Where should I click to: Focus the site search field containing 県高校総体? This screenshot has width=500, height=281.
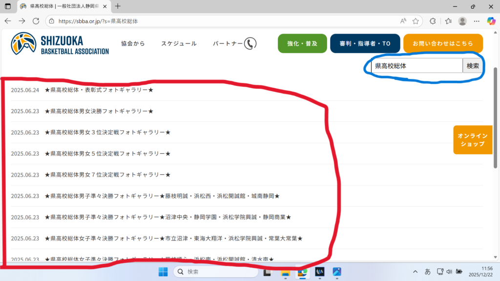click(417, 66)
